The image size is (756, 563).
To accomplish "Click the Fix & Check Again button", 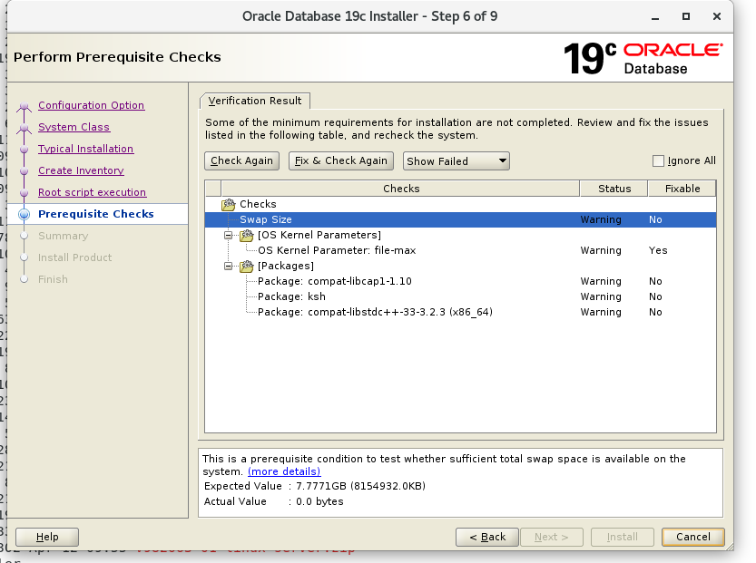I will [341, 160].
